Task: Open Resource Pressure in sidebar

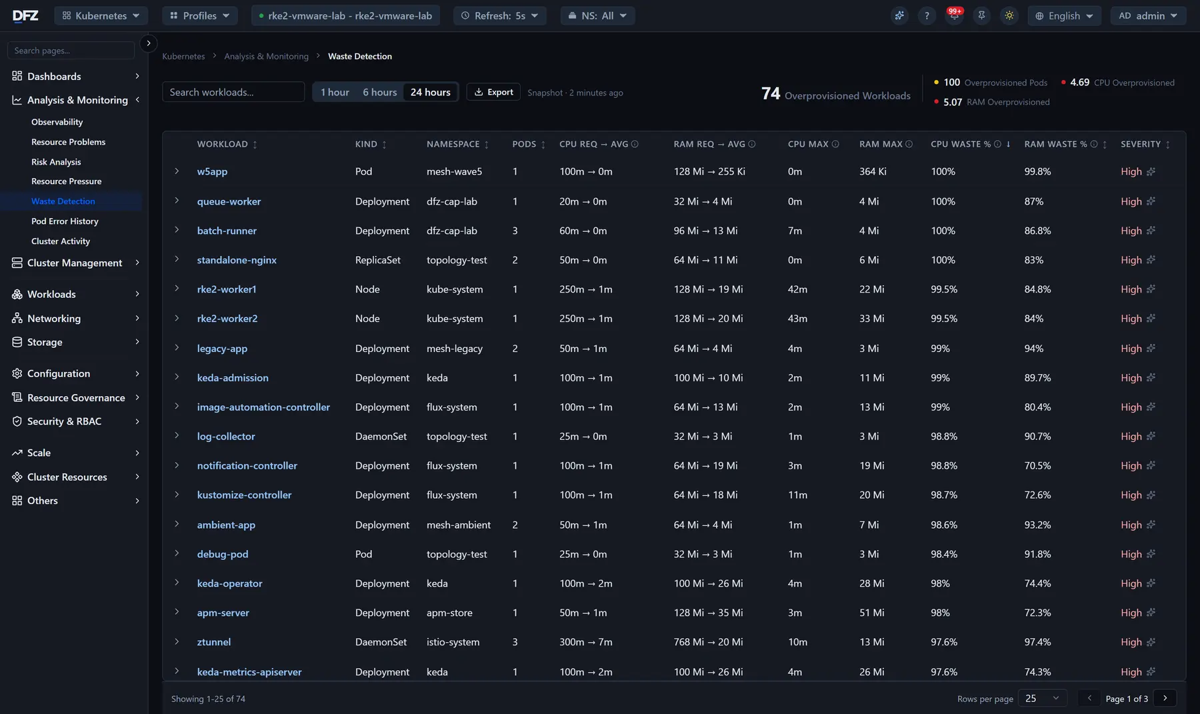Action: pos(67,181)
